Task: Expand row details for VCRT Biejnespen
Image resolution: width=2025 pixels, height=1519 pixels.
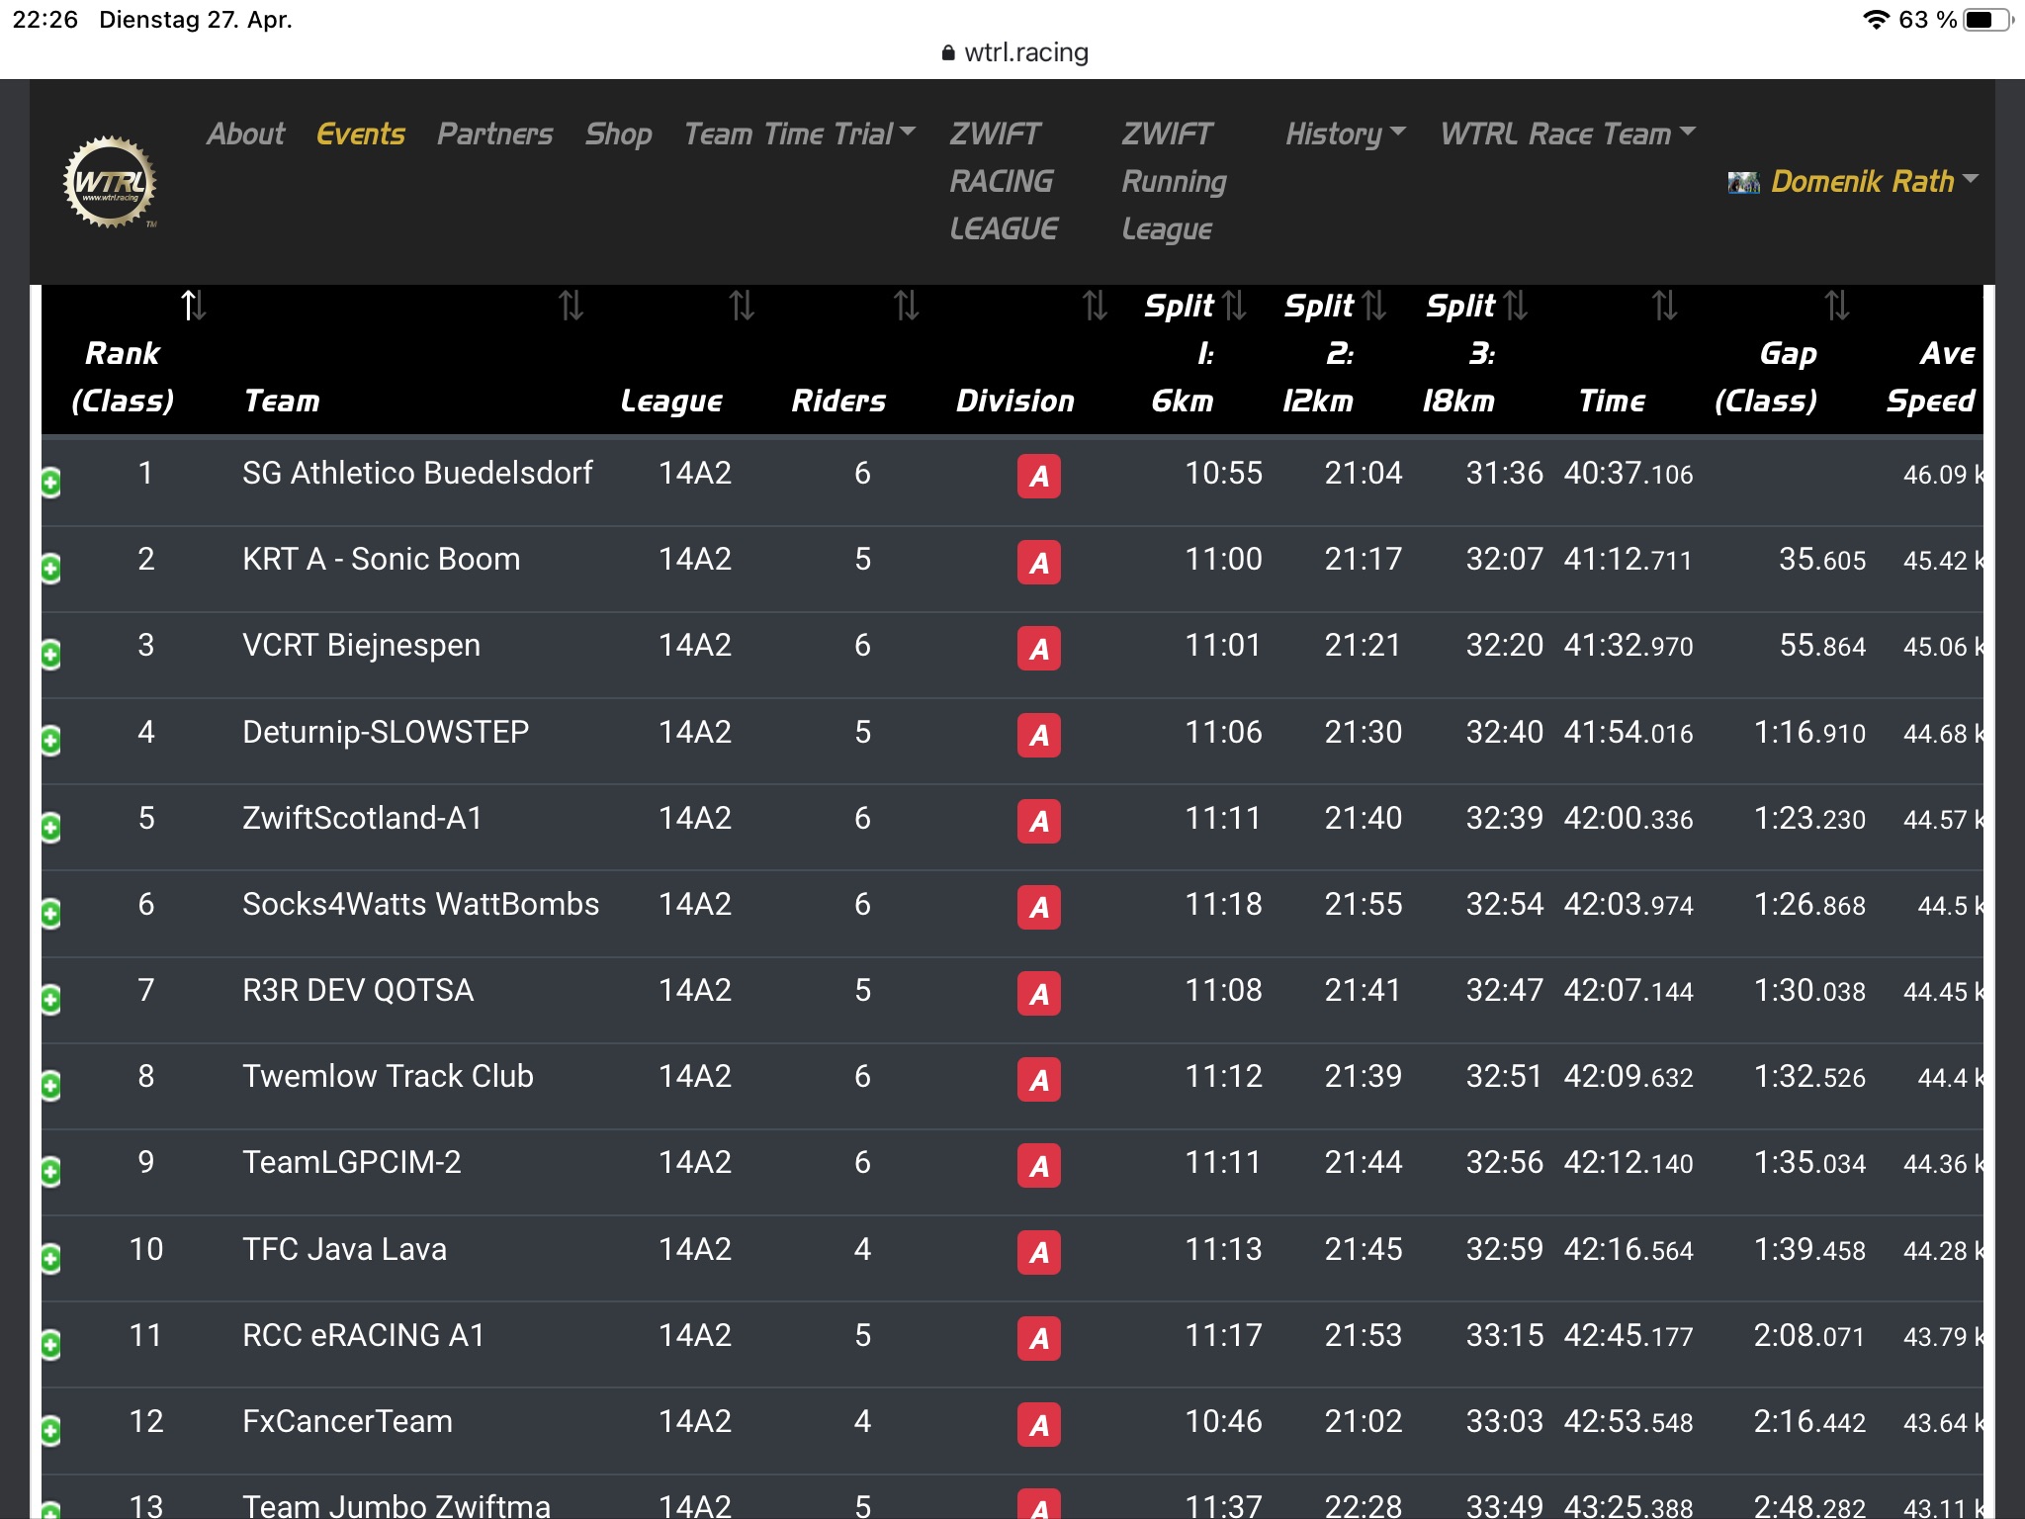Action: (50, 655)
